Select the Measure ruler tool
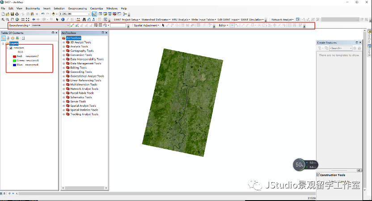The height and width of the screenshot is (201, 372). (78, 20)
